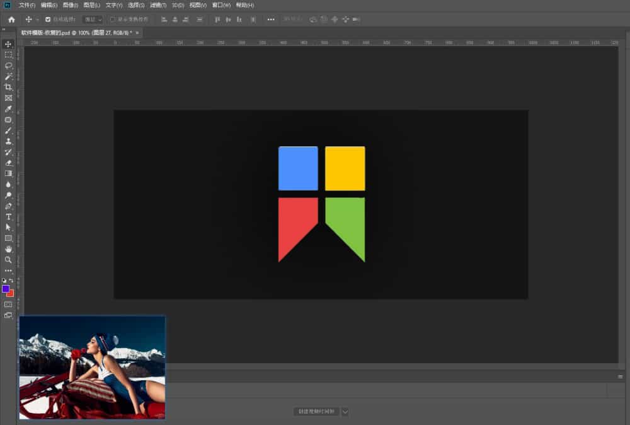
Task: Select the Rectangular Marquee tool
Action: tap(8, 55)
